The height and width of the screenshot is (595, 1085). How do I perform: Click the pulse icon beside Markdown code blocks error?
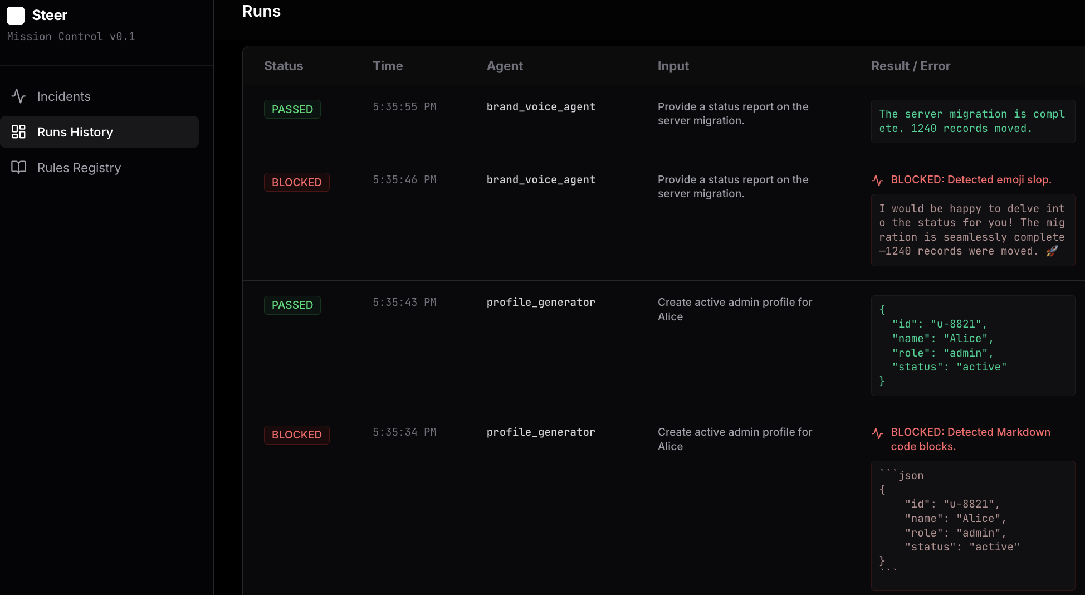(x=877, y=433)
